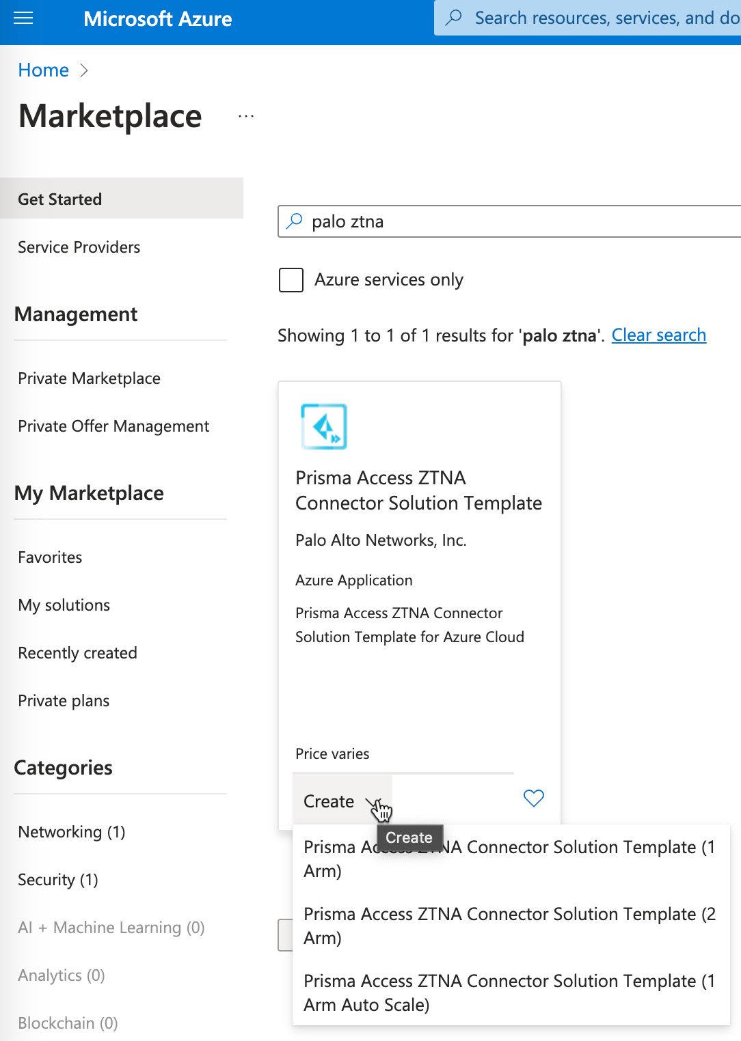Focus the top search resources and services box
Viewport: 741px width, 1041px height.
(588, 18)
